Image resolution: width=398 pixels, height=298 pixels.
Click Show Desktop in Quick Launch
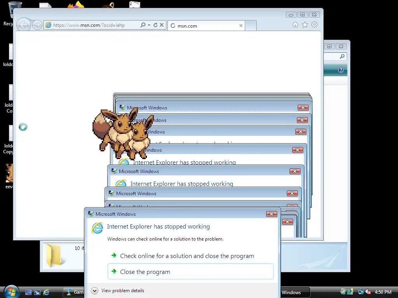pos(28,292)
